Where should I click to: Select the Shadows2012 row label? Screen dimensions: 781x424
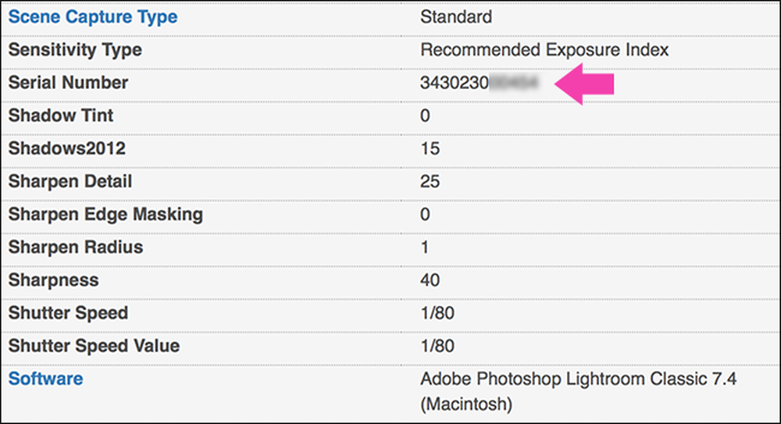66,148
